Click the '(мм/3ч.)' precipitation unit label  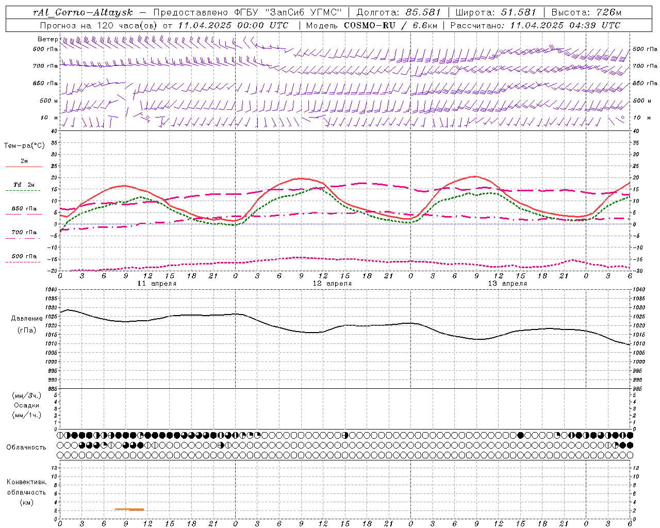pos(27,395)
